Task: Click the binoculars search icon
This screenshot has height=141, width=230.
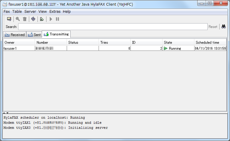Action: click(223, 27)
